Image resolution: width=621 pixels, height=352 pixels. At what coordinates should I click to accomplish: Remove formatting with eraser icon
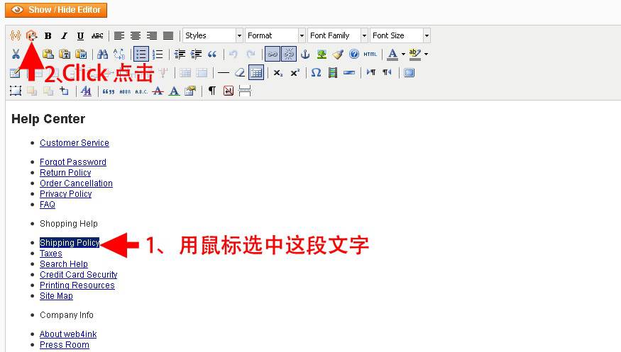240,73
